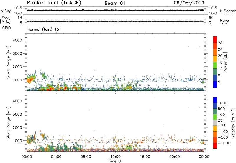
Task: Pick the bottom blue segment of power colorbar
Action: click(x=215, y=84)
